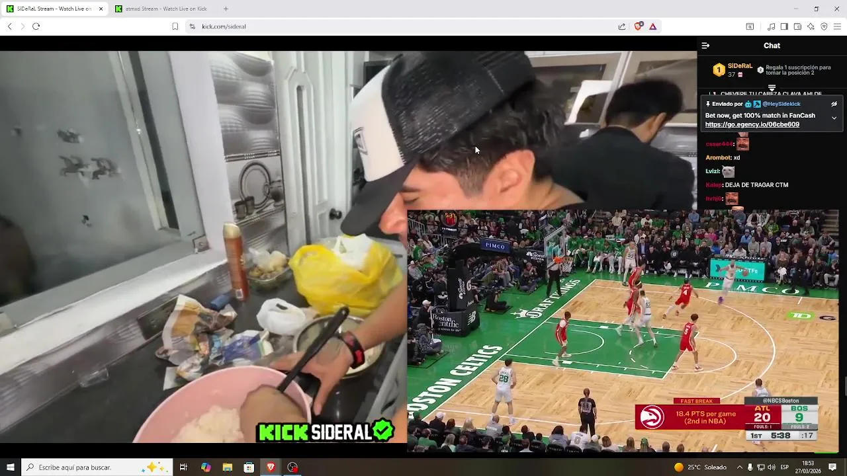Open the clock showing 18:53
Image resolution: width=847 pixels, height=476 pixels.
click(808, 467)
